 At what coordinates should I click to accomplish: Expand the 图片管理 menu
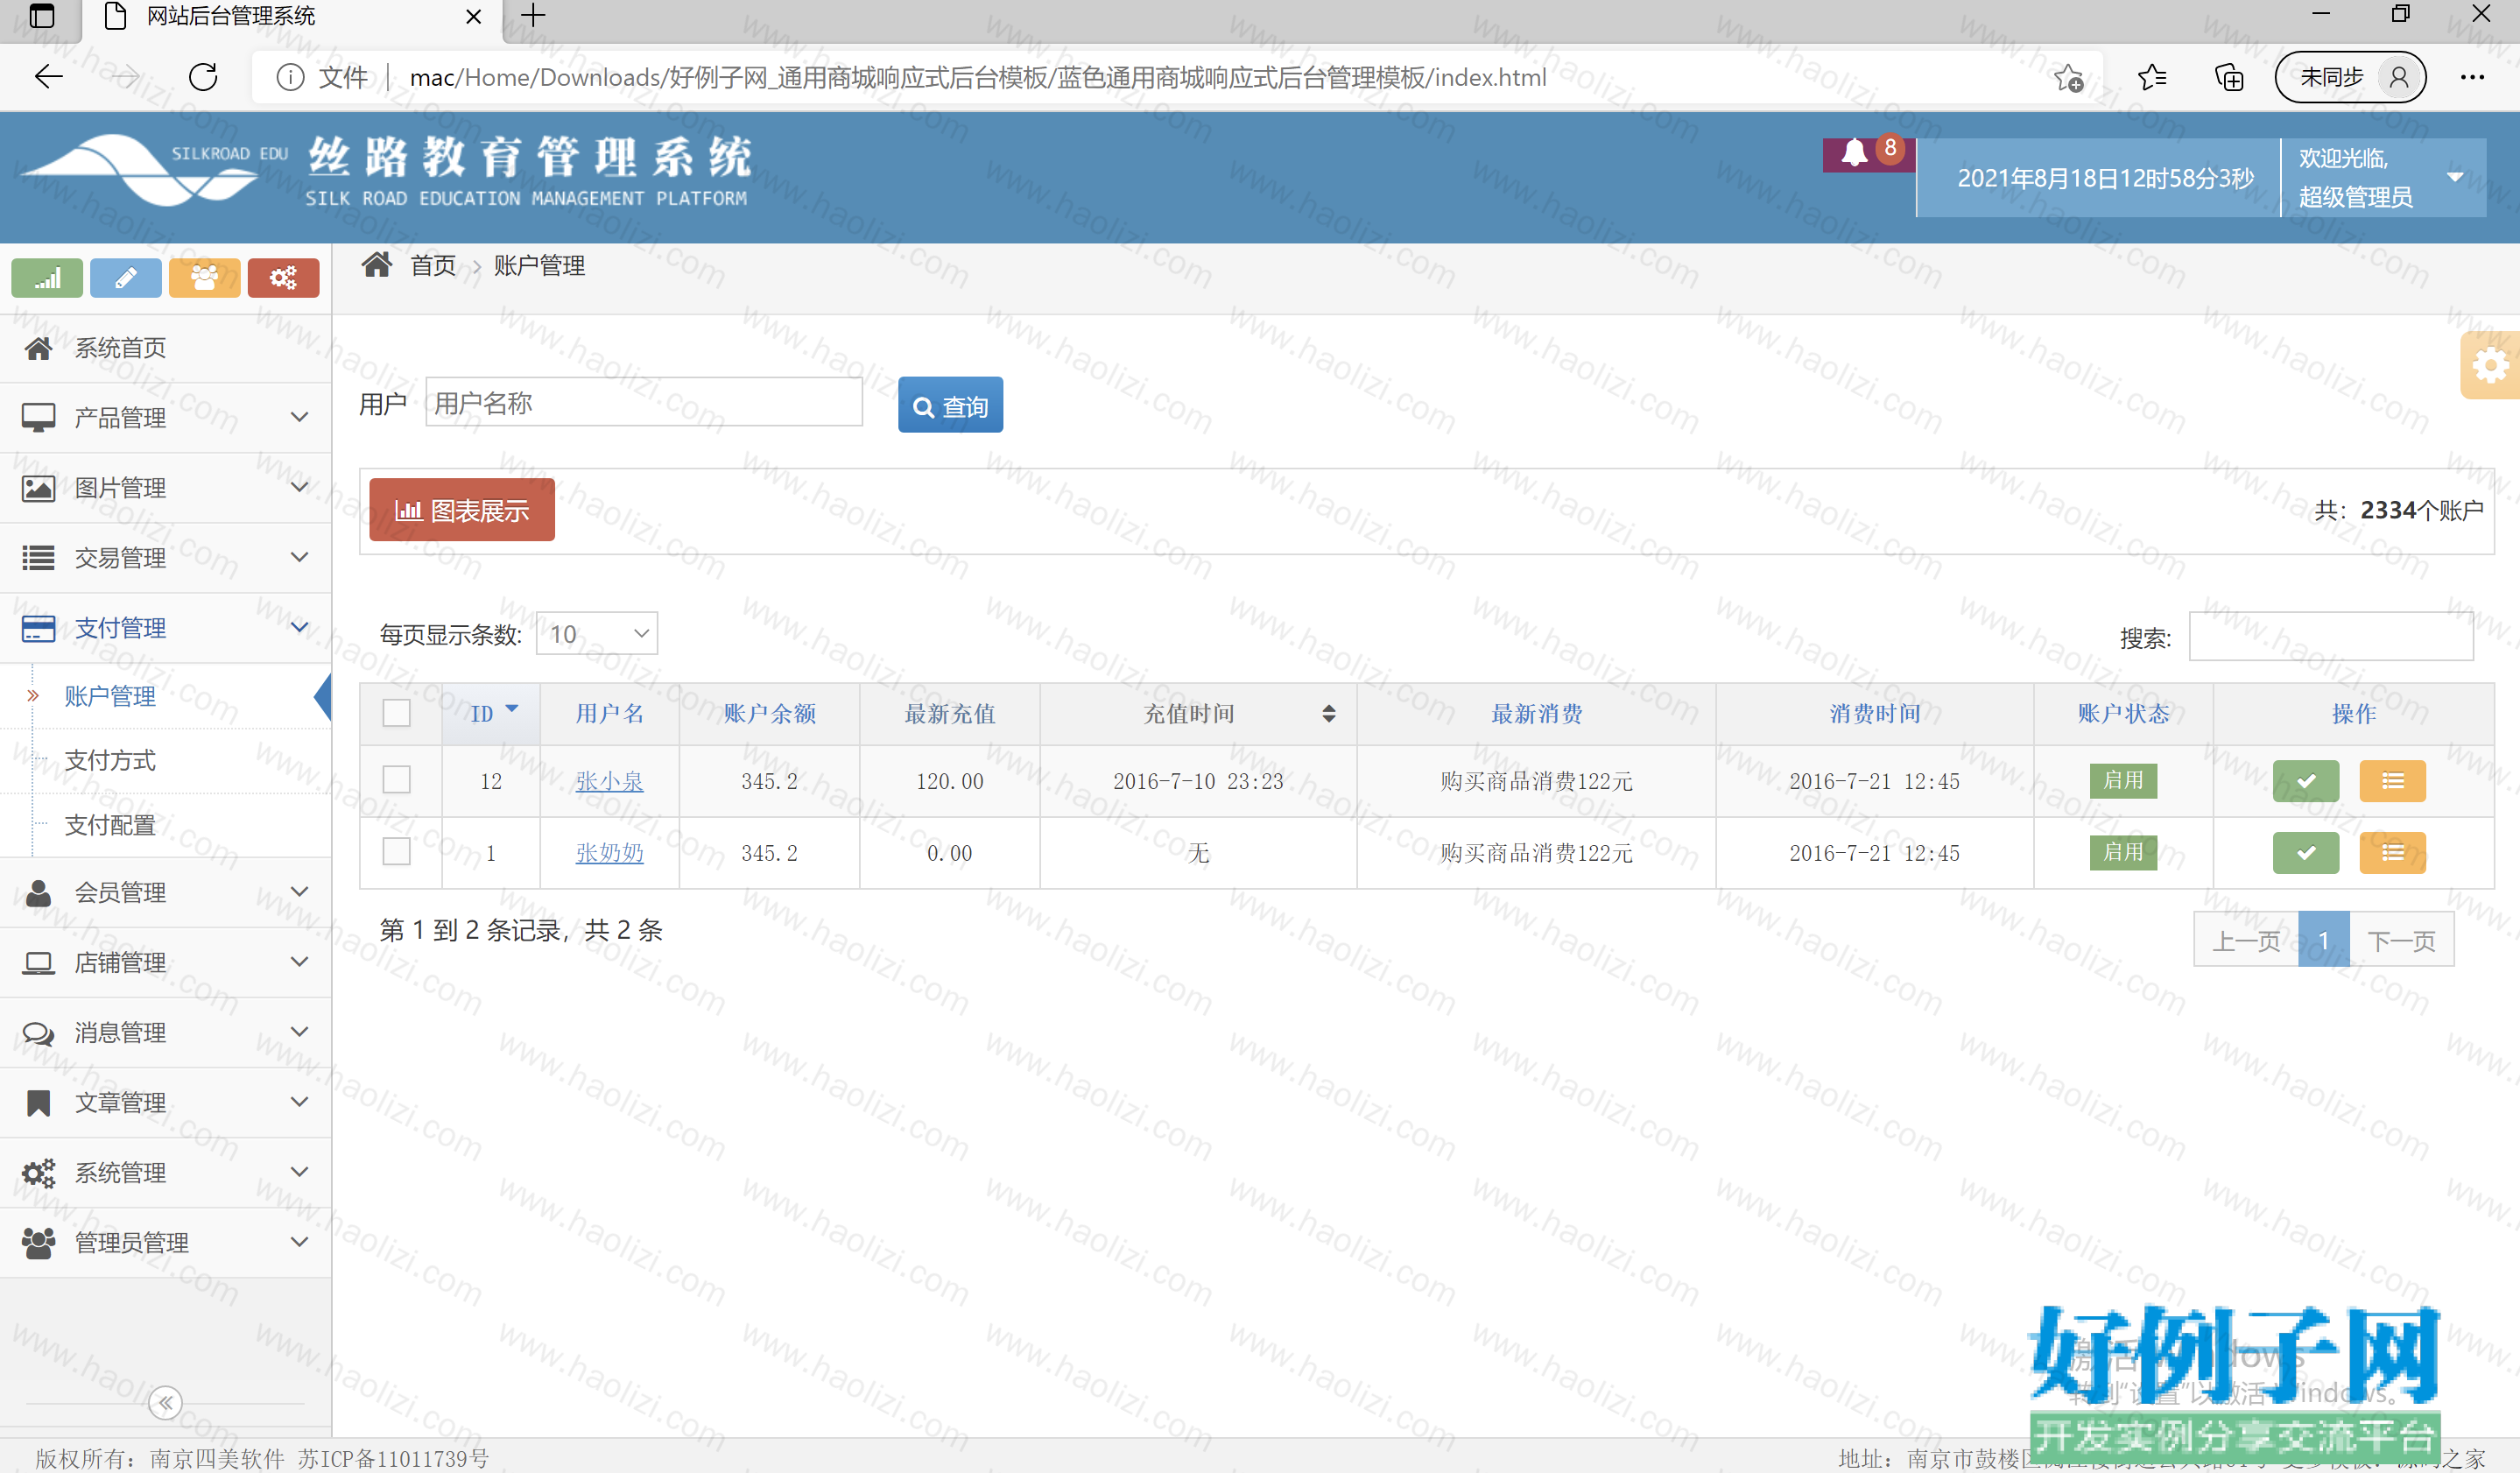coord(166,487)
